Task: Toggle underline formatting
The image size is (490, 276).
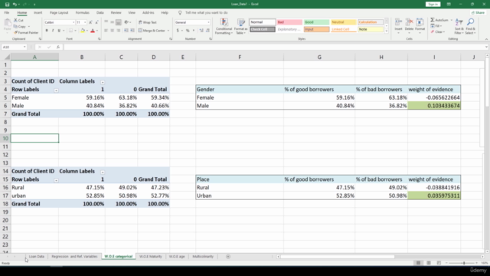Action: tap(59, 31)
